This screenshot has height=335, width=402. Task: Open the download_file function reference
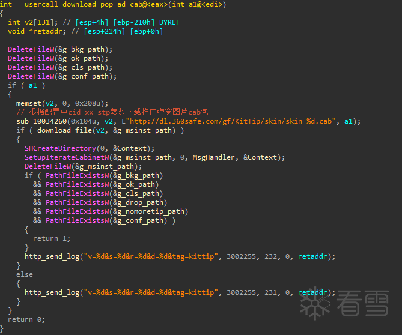(64, 130)
